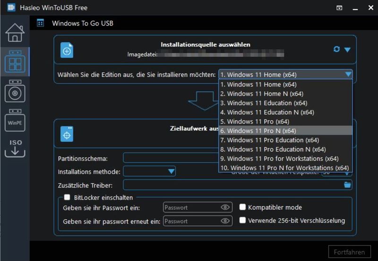Close the WinToUSB window

coord(371,8)
